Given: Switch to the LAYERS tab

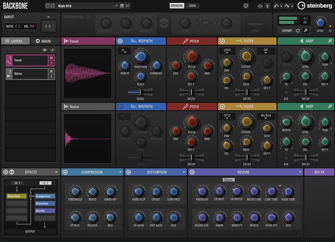Looking at the screenshot, I should point(15,41).
